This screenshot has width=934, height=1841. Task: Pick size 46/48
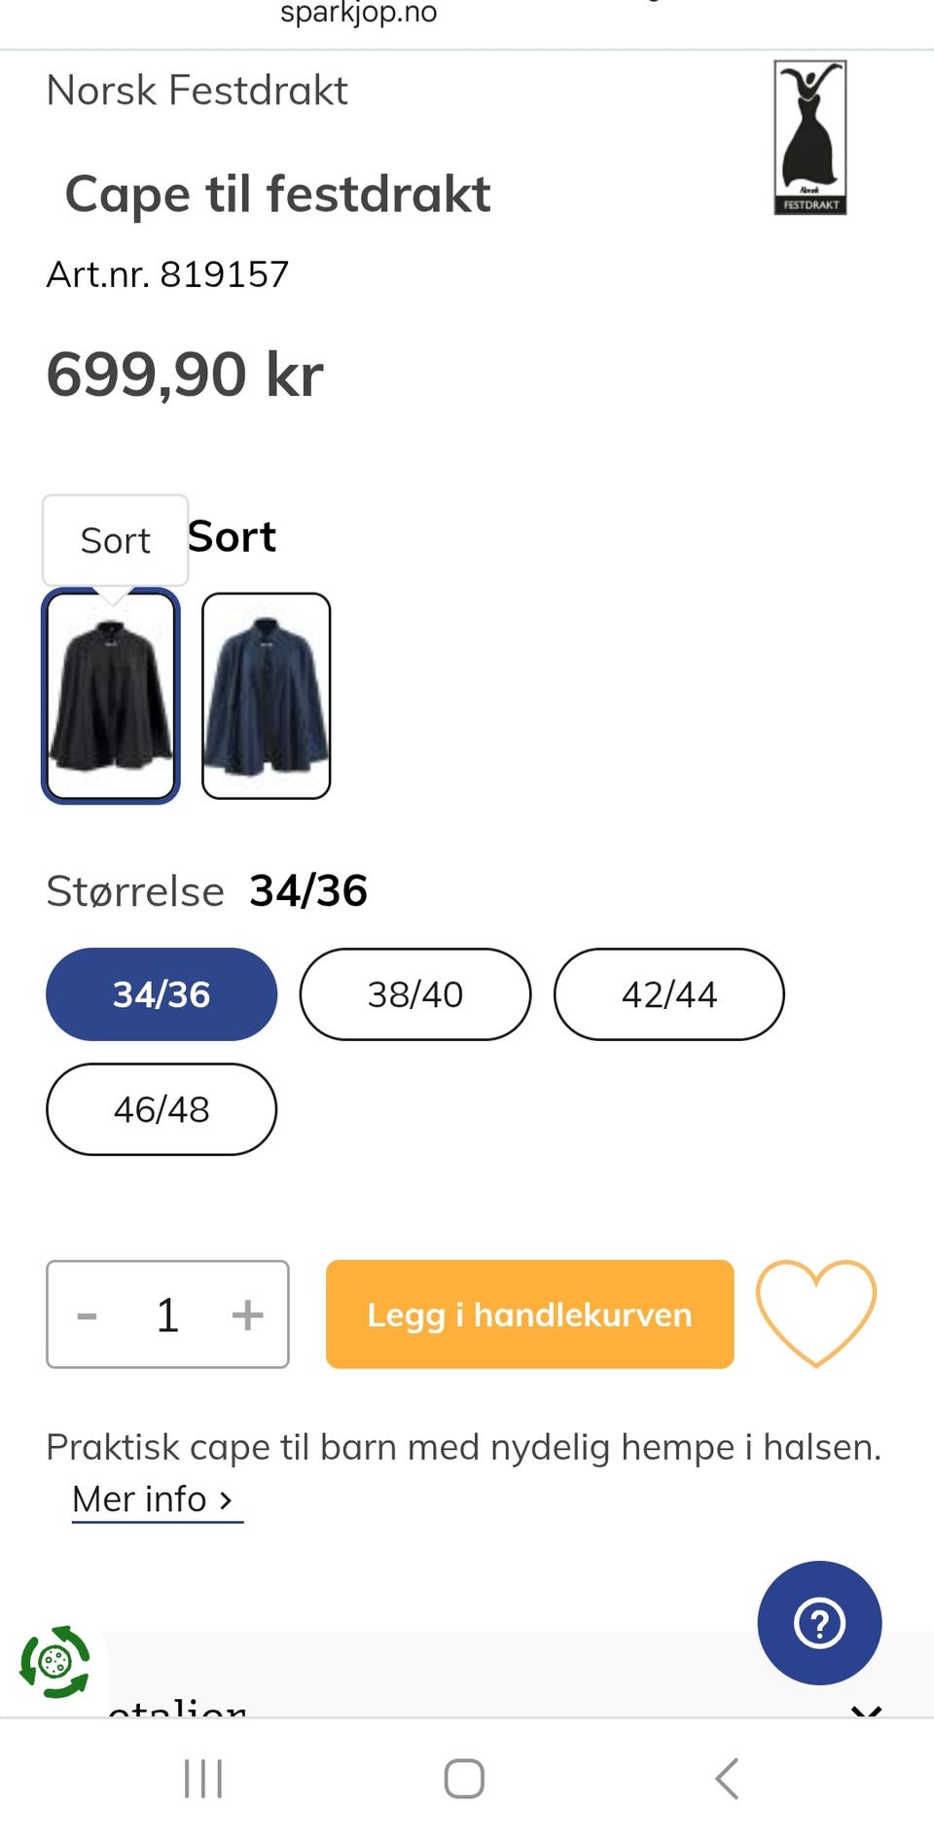point(162,1109)
